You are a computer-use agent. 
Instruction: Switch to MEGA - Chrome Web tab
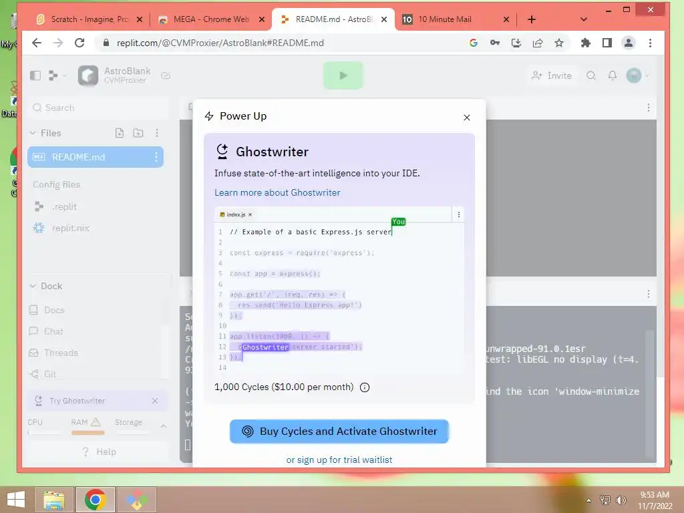pos(210,19)
